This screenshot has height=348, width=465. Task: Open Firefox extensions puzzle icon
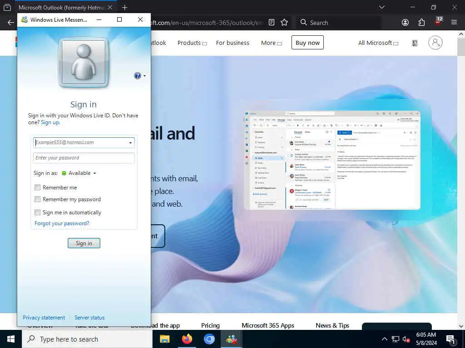(x=421, y=23)
